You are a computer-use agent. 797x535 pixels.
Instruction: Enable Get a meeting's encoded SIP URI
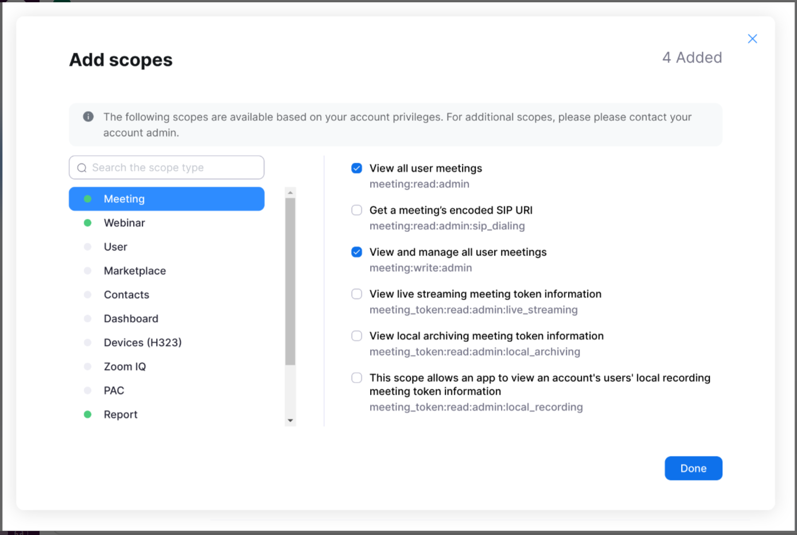tap(357, 210)
